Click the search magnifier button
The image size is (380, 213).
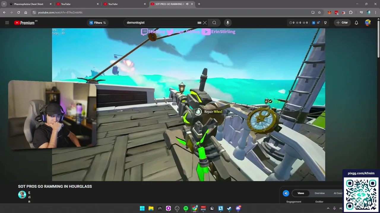[214, 22]
